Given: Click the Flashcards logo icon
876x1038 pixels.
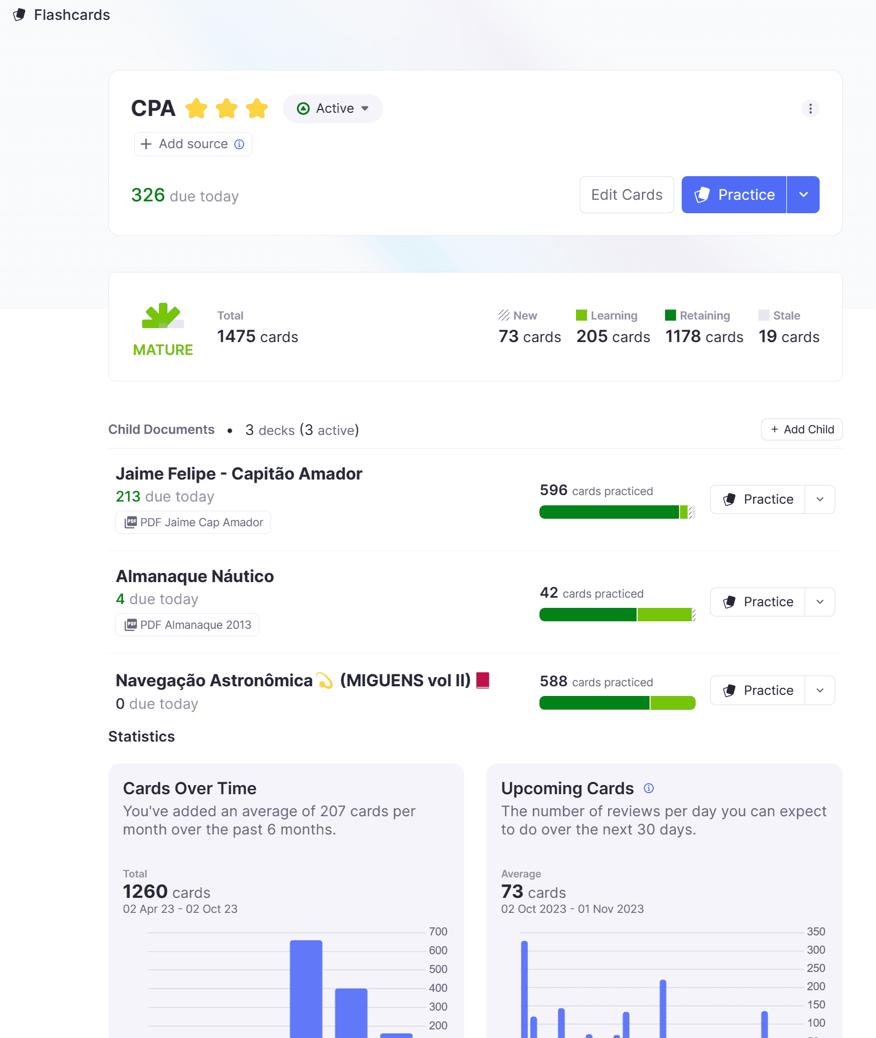Looking at the screenshot, I should pos(19,14).
